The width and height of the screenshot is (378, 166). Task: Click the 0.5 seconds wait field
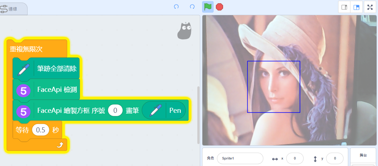coord(40,130)
